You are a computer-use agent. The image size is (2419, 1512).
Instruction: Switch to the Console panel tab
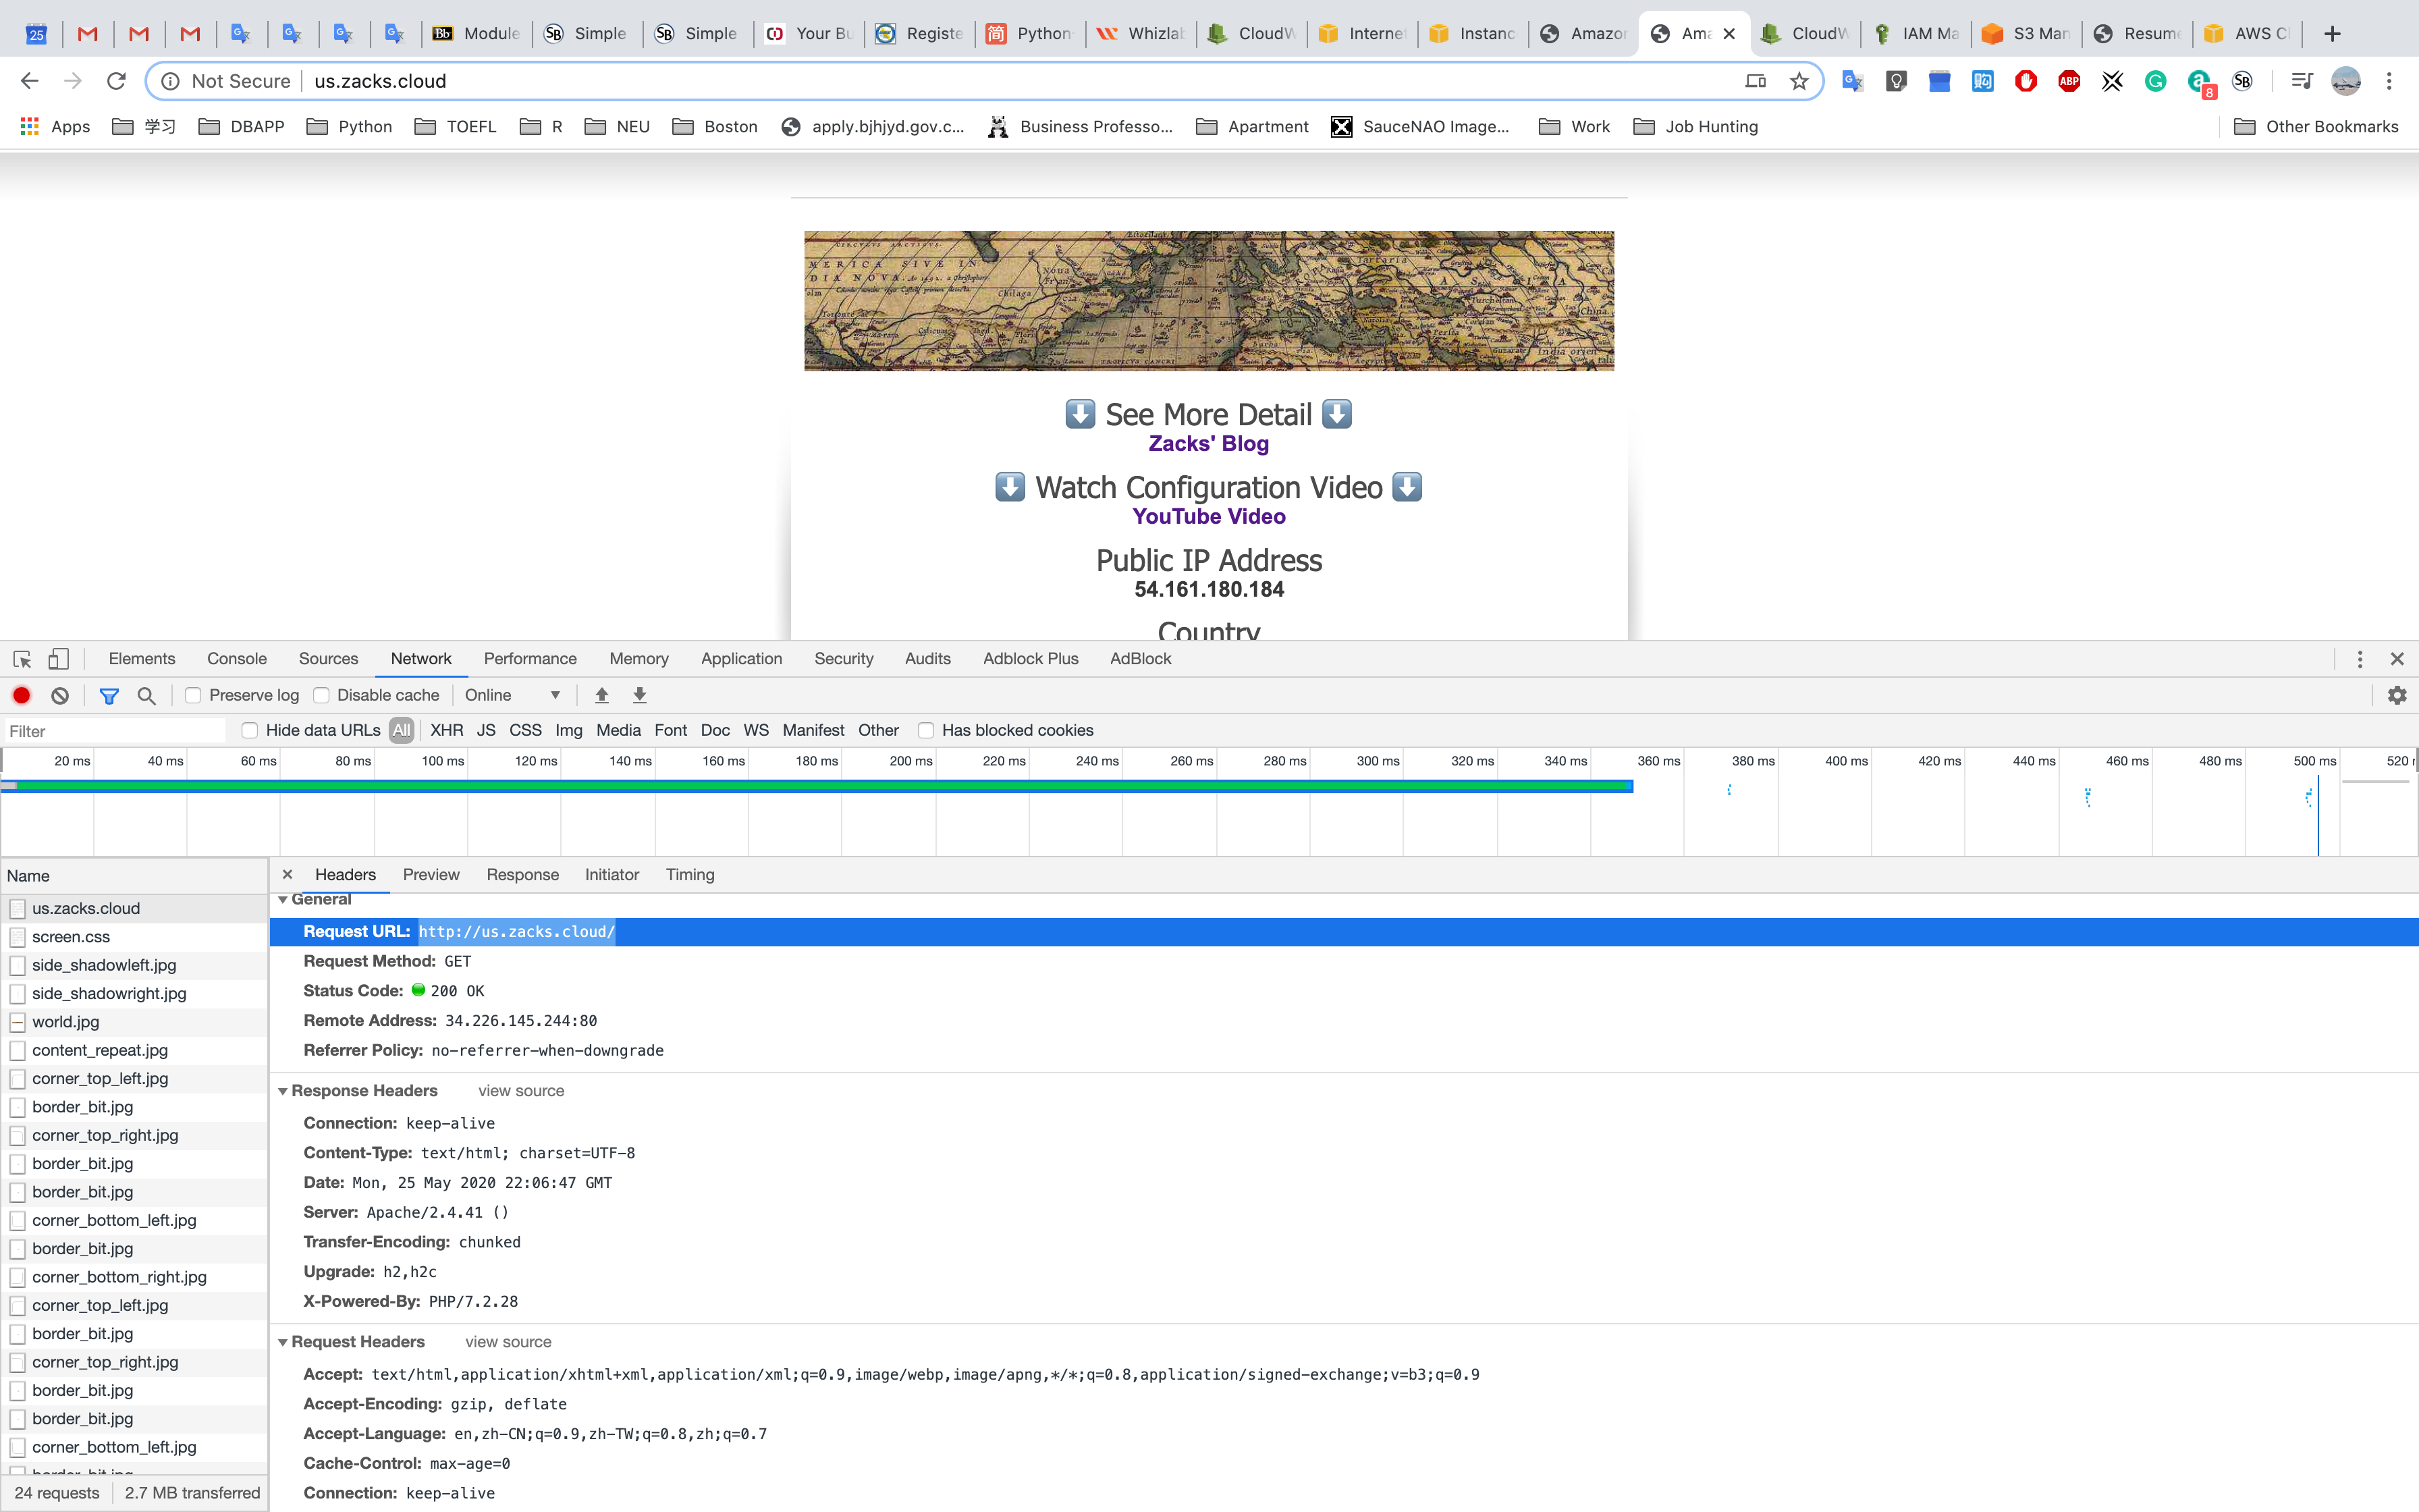(x=237, y=659)
